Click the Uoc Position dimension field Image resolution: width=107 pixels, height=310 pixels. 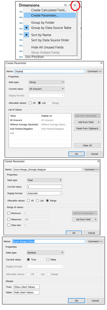tap(34, 57)
